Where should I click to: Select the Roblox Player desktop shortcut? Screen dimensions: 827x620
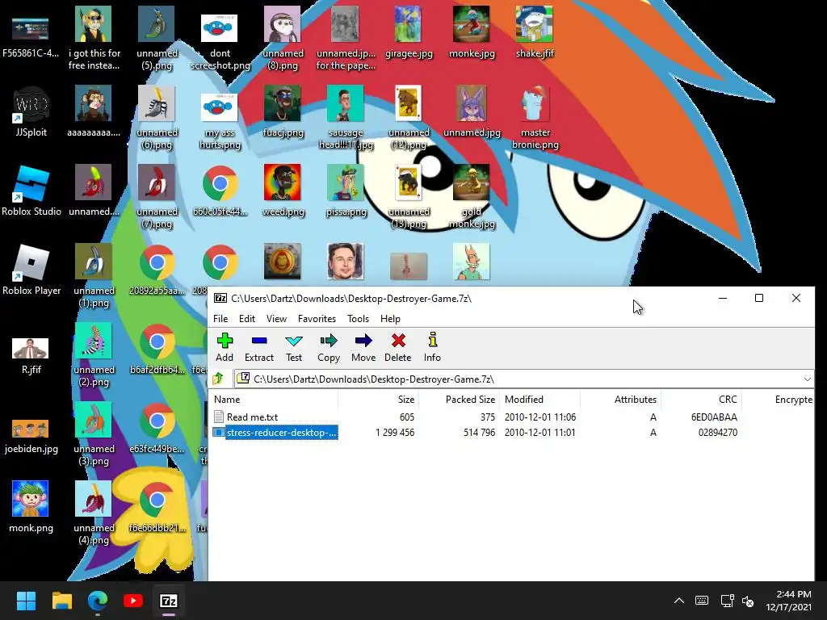pyautogui.click(x=31, y=270)
